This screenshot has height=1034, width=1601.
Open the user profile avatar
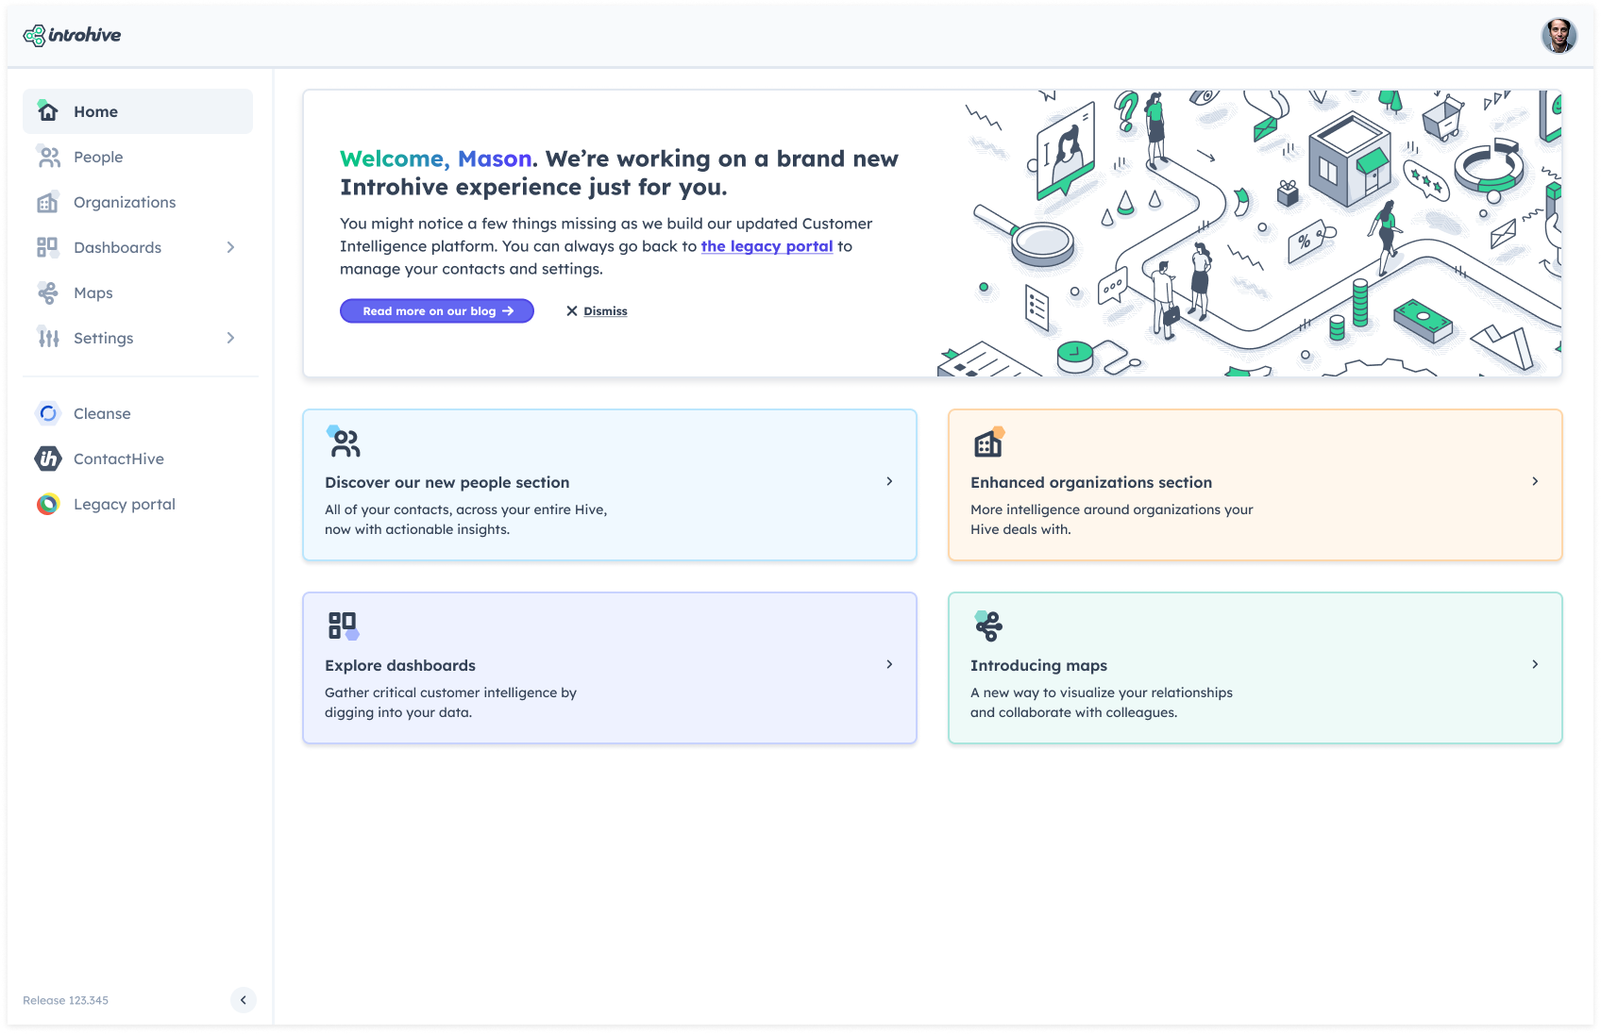coord(1559,36)
